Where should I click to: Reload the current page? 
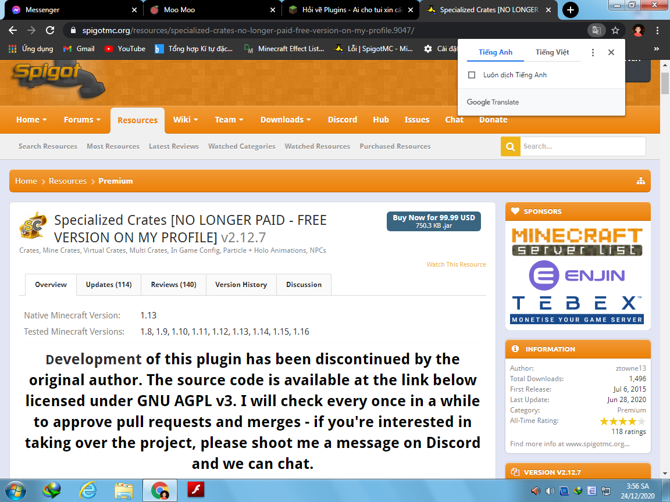pyautogui.click(x=50, y=30)
